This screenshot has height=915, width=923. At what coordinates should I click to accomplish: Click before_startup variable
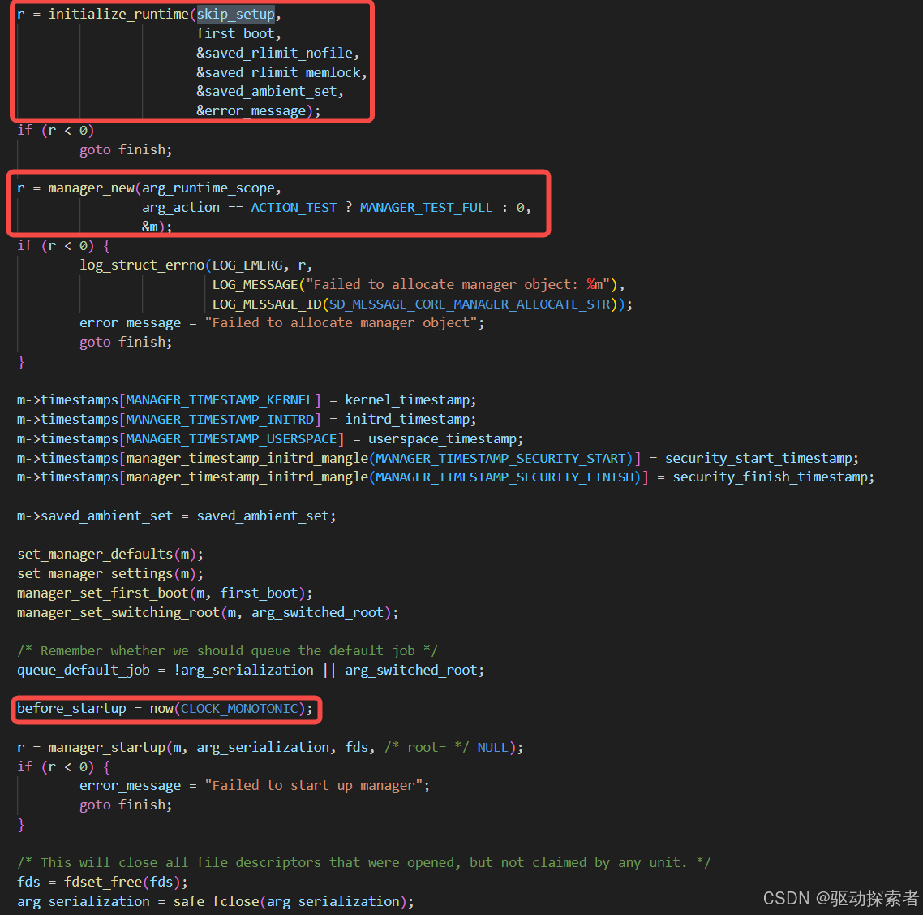[x=71, y=709]
